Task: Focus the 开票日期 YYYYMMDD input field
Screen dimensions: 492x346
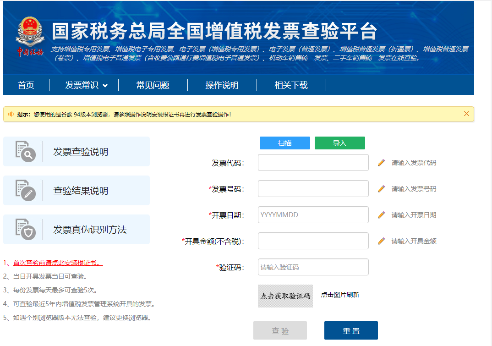Action: point(313,214)
